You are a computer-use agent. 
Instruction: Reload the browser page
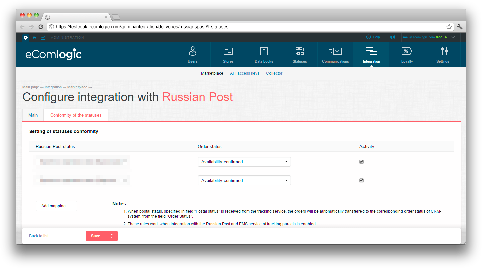pos(41,27)
